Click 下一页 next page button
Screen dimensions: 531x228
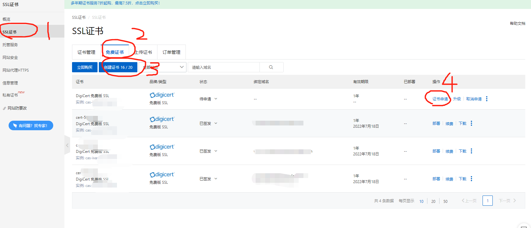507,201
